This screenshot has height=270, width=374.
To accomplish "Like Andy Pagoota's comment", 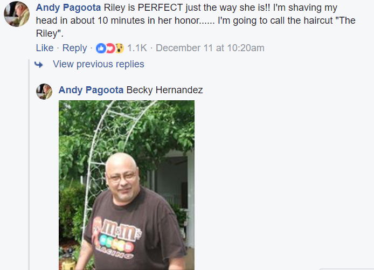I will point(45,48).
